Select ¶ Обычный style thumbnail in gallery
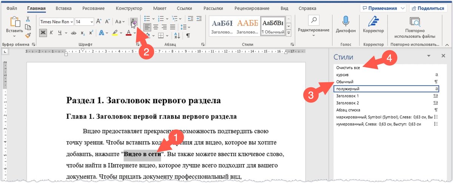453x183 pixels. (273, 26)
